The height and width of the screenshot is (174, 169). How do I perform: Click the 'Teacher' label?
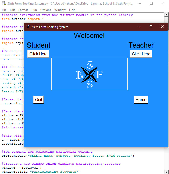coord(141,45)
